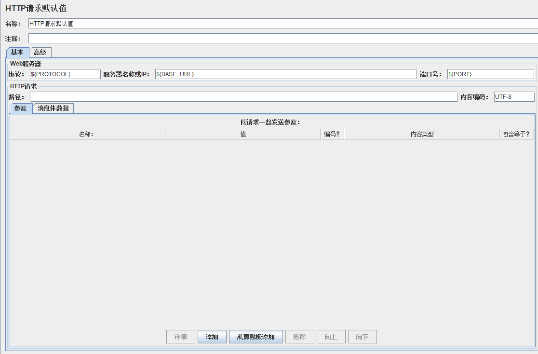
Task: Click the 从剪贴板添加 button
Action: [256, 336]
